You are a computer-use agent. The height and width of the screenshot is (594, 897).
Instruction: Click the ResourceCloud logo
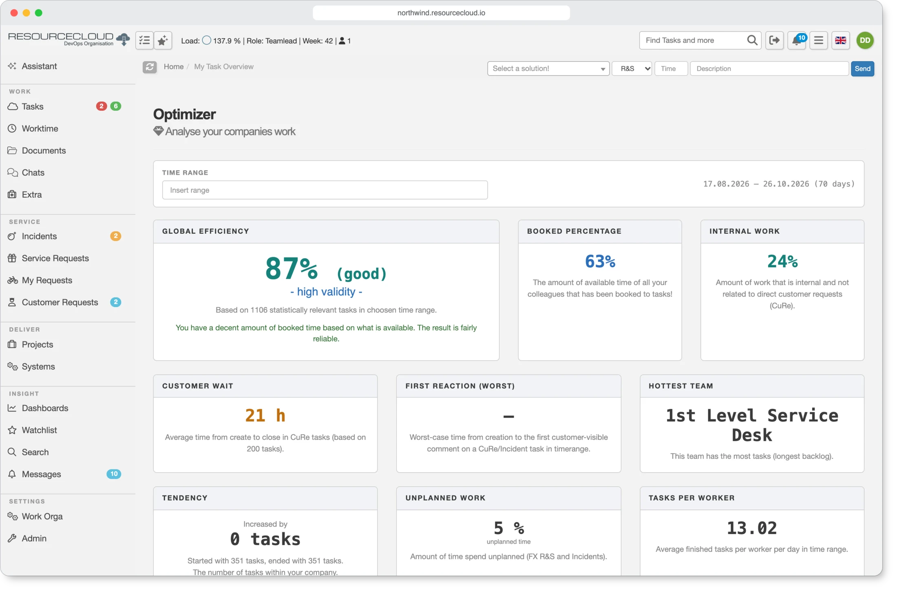coord(68,40)
